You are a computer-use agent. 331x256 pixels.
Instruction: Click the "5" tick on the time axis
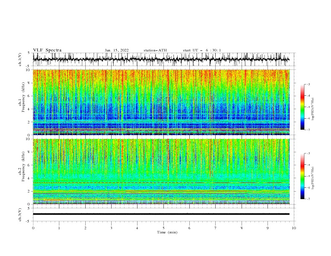click(163, 228)
